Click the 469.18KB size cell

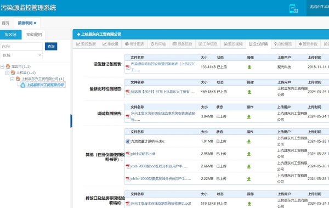pyautogui.click(x=208, y=92)
